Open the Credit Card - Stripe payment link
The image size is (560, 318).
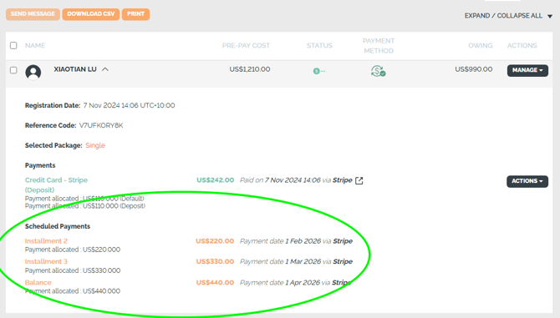click(x=56, y=184)
